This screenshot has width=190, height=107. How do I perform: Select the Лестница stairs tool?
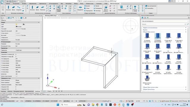click(x=97, y=11)
